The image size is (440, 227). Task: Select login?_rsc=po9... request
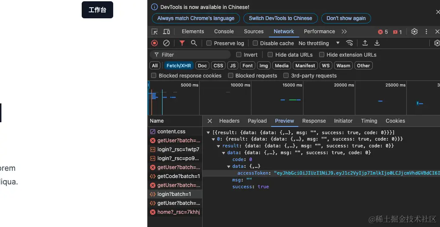[x=175, y=158]
